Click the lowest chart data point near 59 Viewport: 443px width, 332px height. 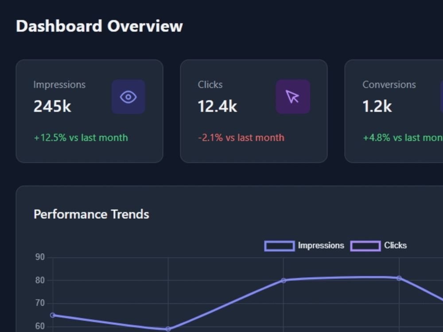point(168,329)
